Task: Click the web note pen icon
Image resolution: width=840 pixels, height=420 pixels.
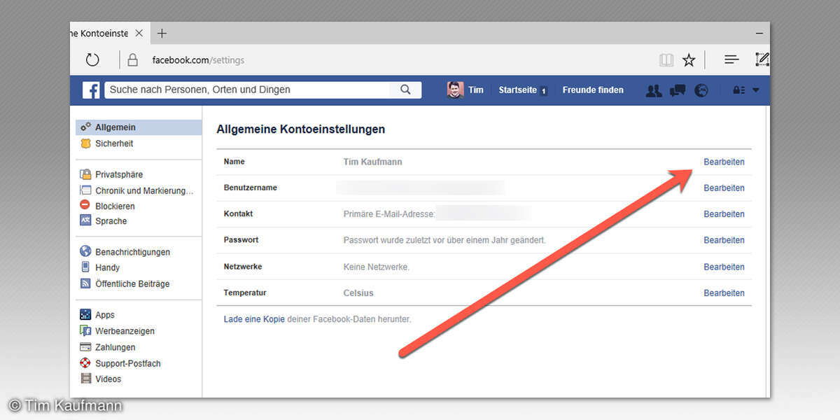Action: 762,59
